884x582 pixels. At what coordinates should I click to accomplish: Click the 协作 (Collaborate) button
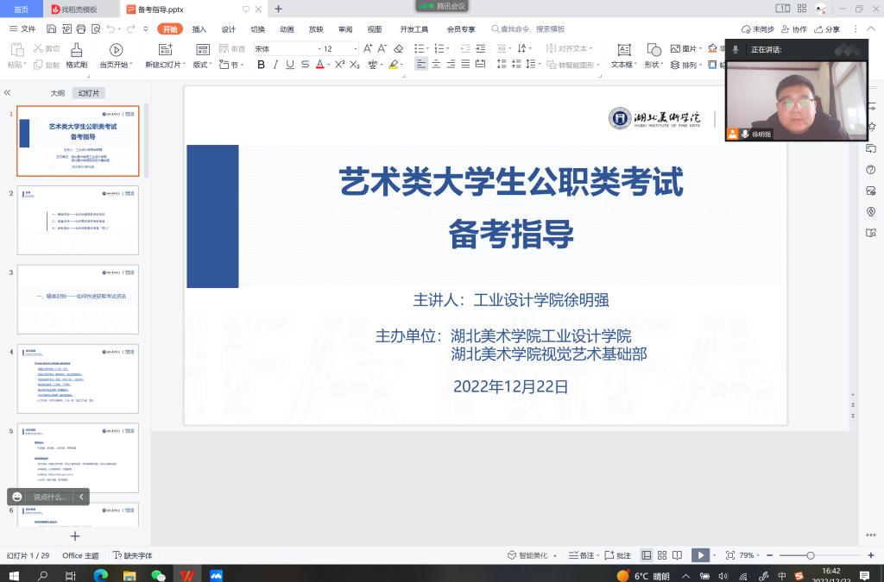pos(794,29)
